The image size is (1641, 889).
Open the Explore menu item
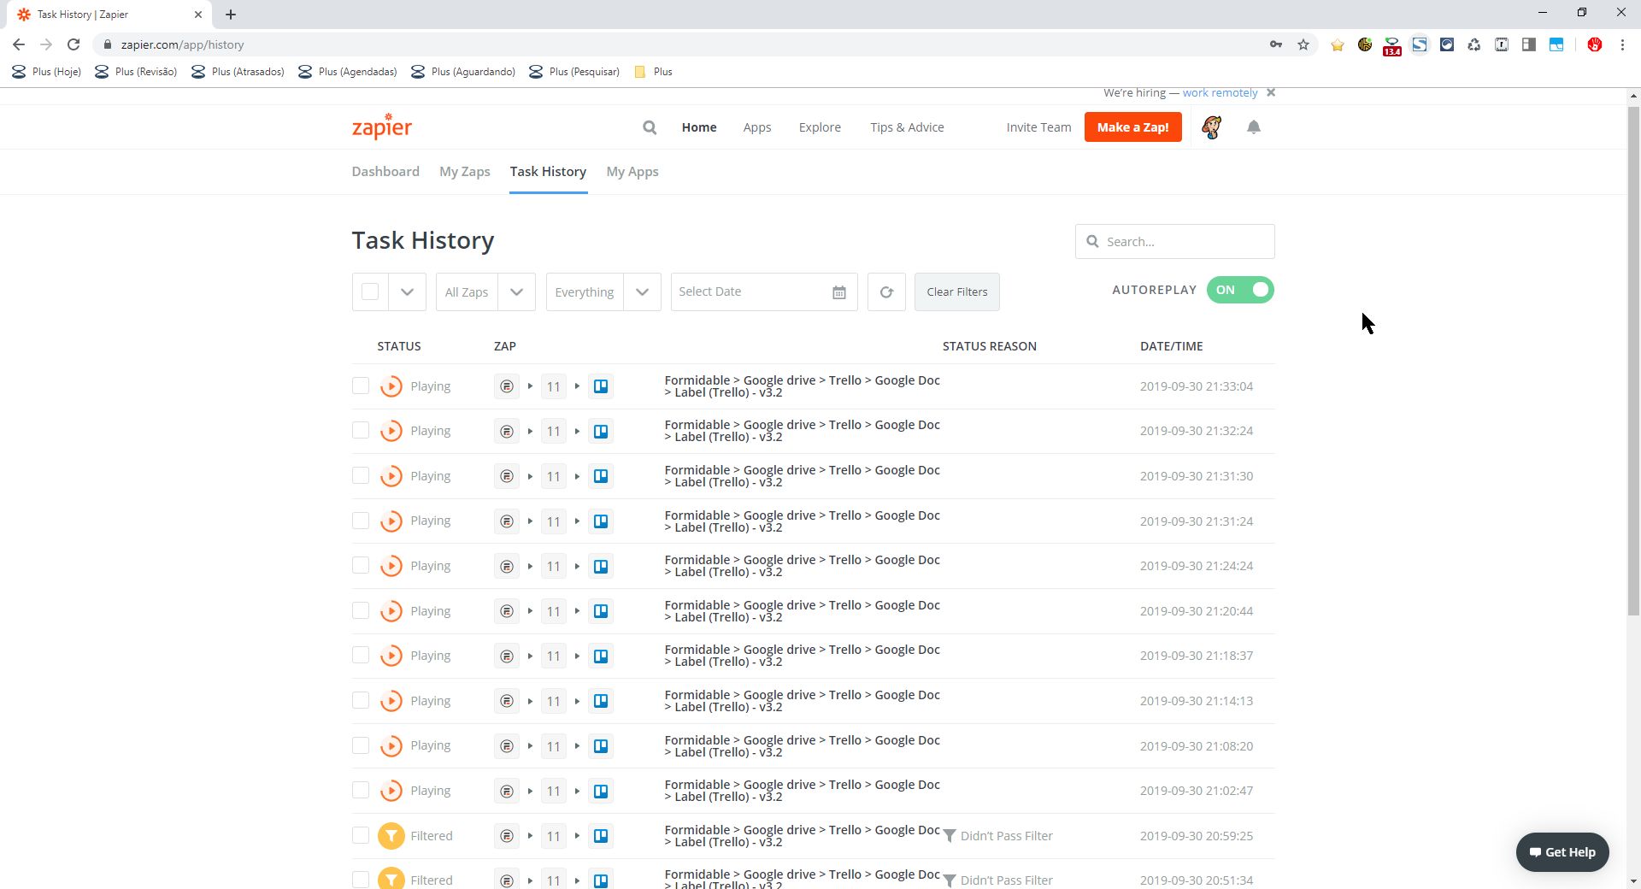(820, 127)
